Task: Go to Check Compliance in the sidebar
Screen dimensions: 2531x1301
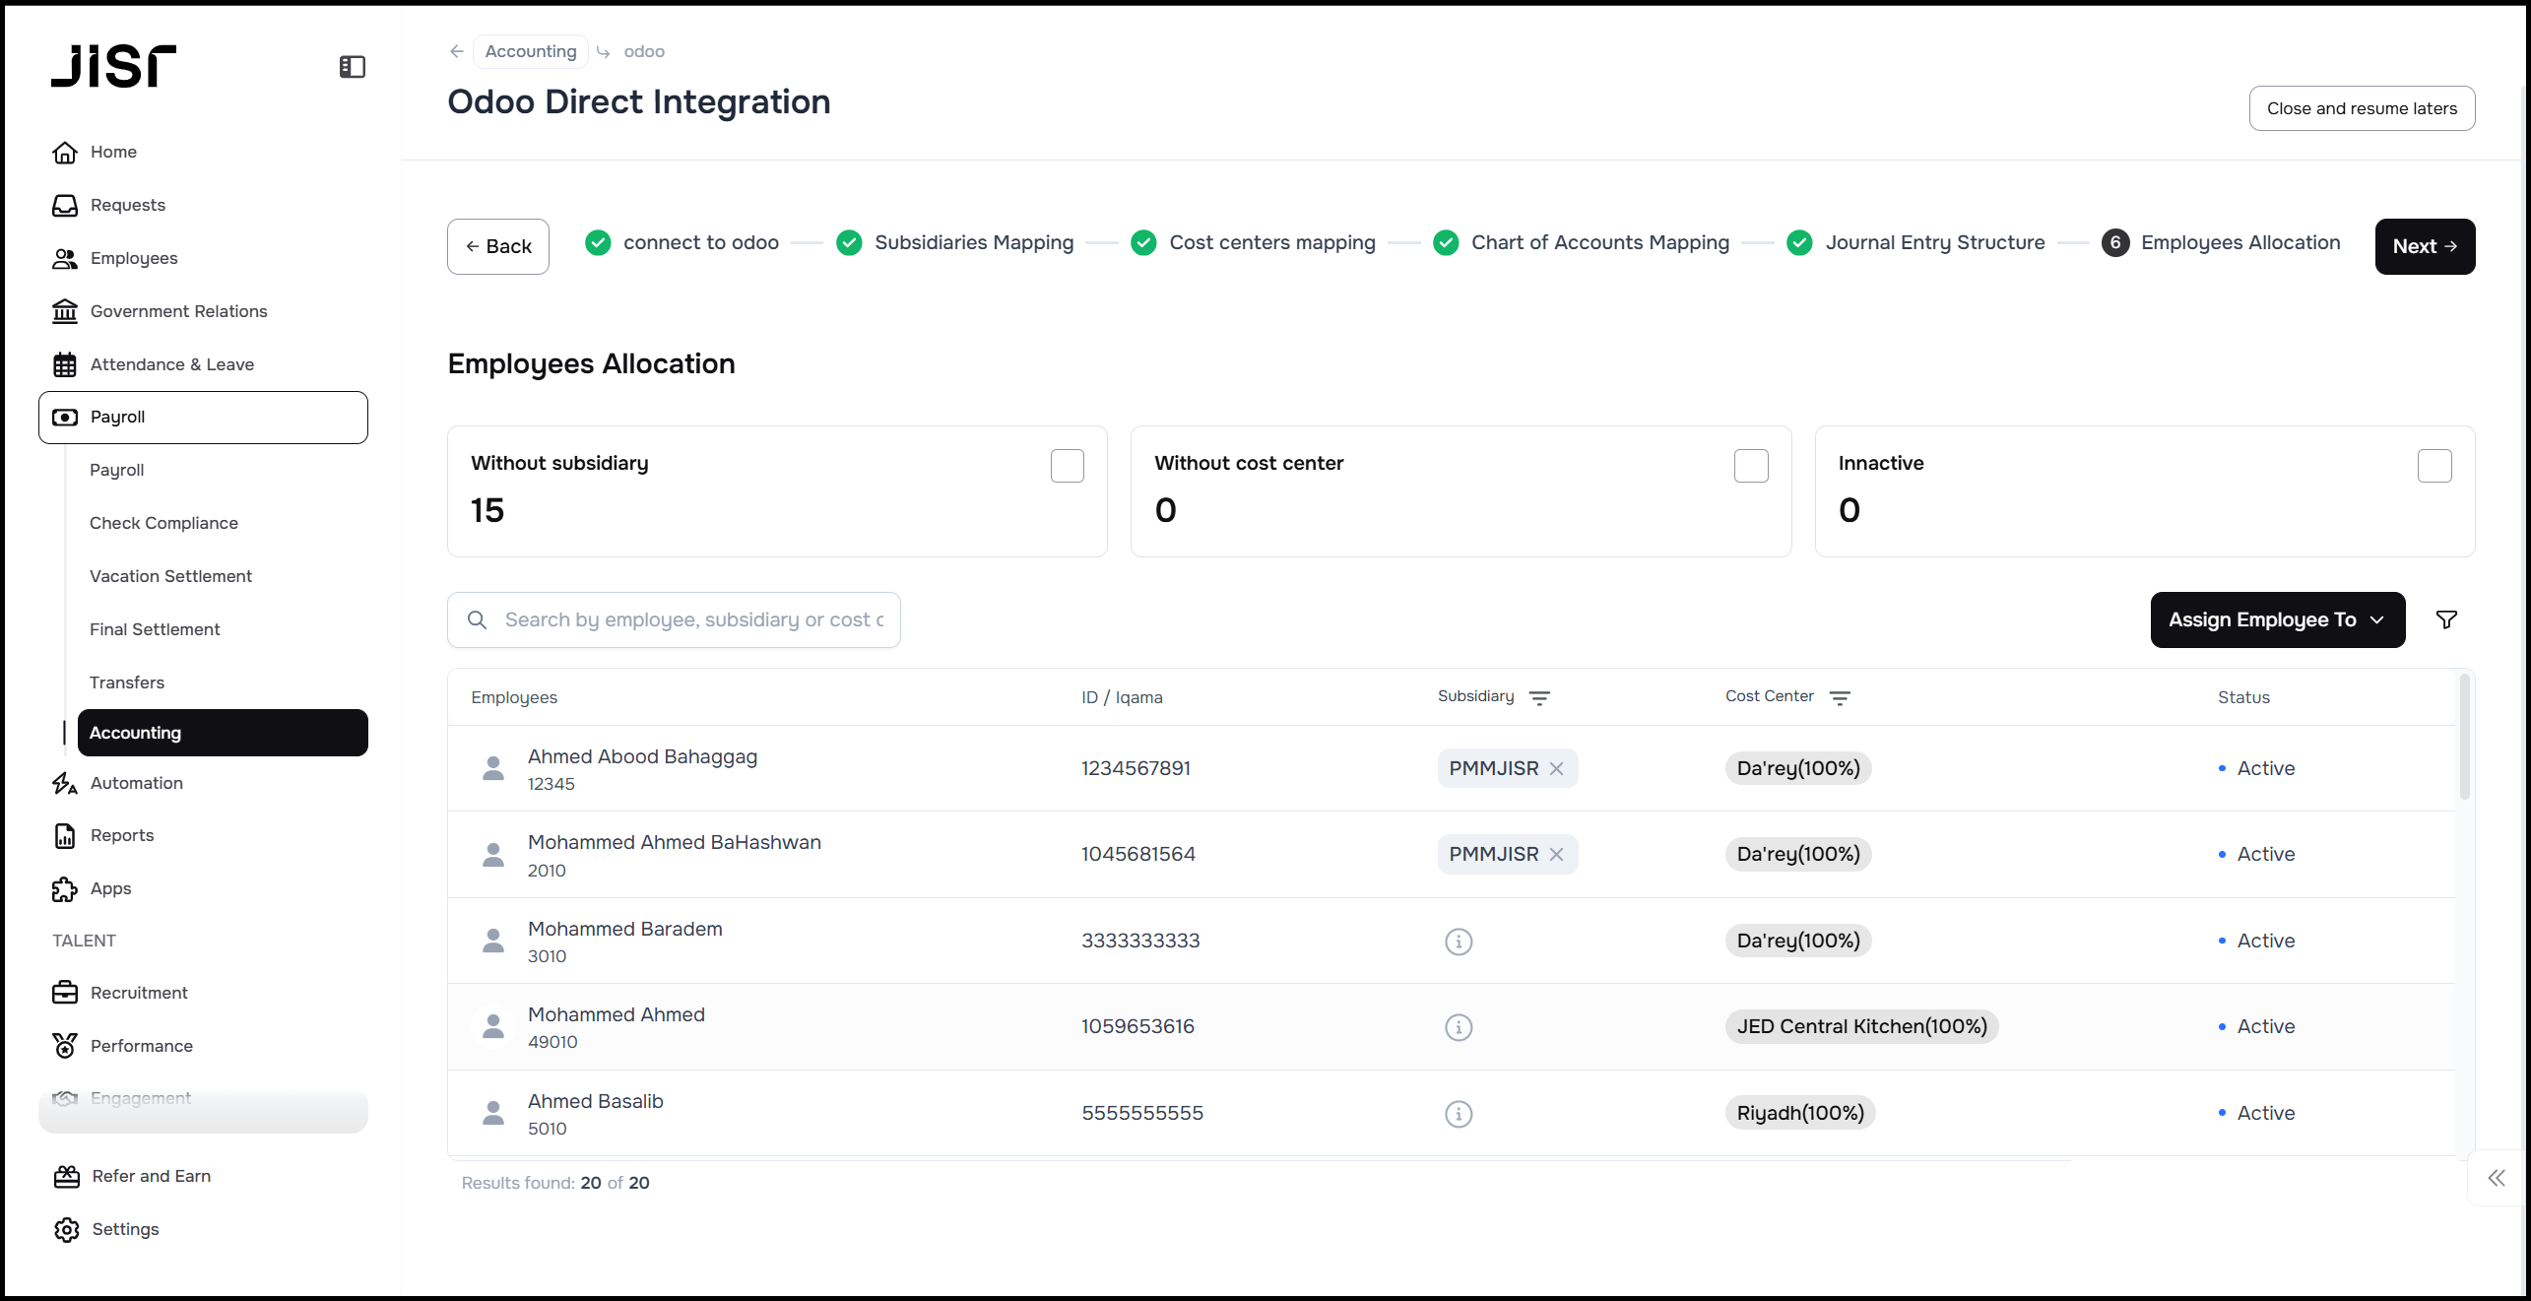Action: coord(163,523)
